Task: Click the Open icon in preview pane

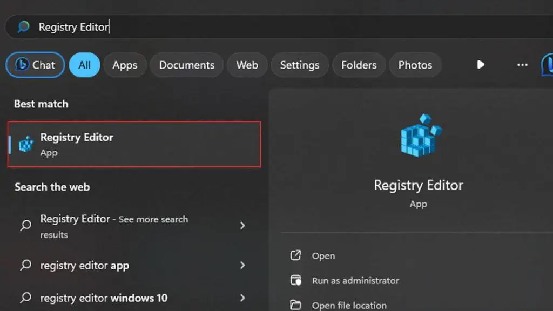Action: click(x=295, y=255)
